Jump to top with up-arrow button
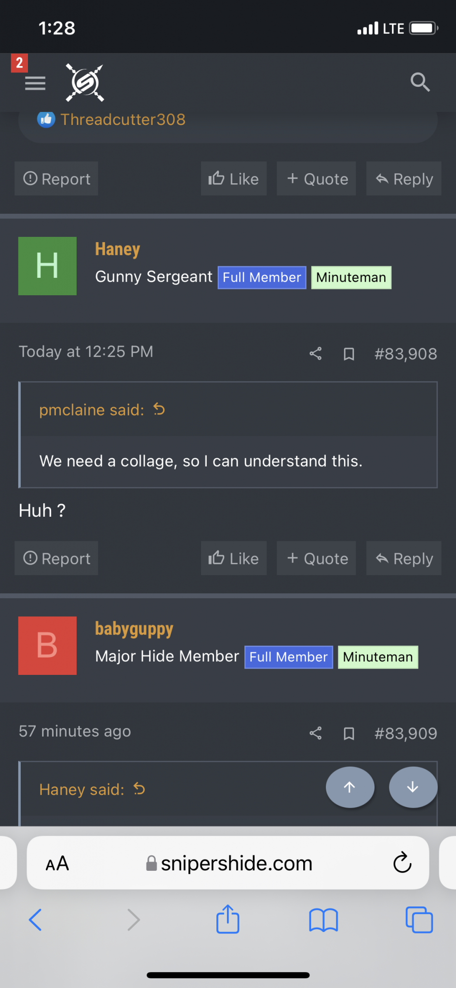456x988 pixels. click(x=350, y=787)
